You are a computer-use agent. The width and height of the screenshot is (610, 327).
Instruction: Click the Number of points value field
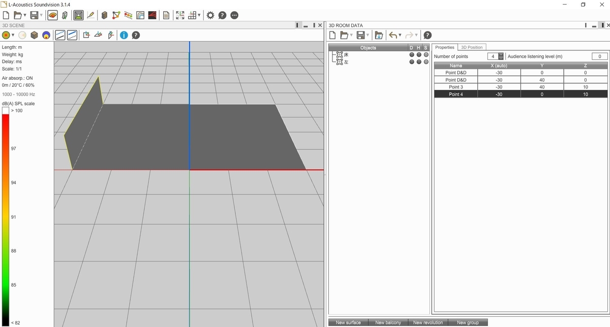pyautogui.click(x=493, y=56)
